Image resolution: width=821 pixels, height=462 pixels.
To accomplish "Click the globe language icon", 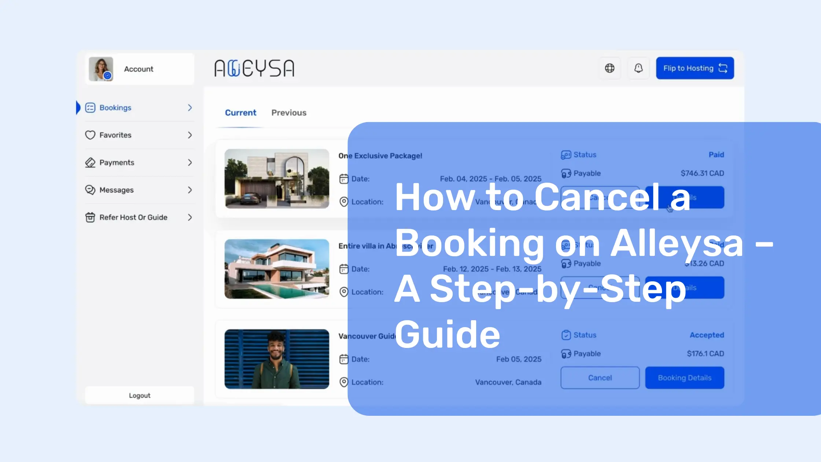I will coord(610,68).
